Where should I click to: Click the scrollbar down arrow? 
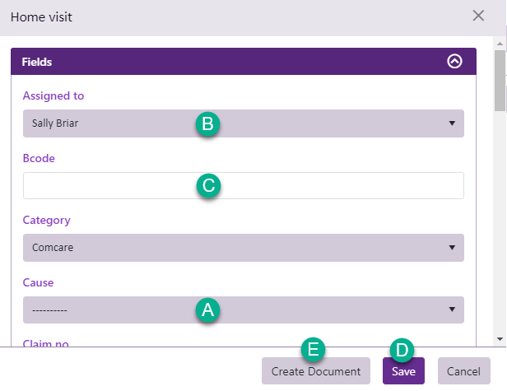click(499, 339)
